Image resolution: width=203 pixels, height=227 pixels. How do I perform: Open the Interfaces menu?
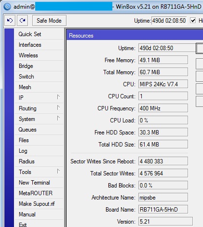39,45
